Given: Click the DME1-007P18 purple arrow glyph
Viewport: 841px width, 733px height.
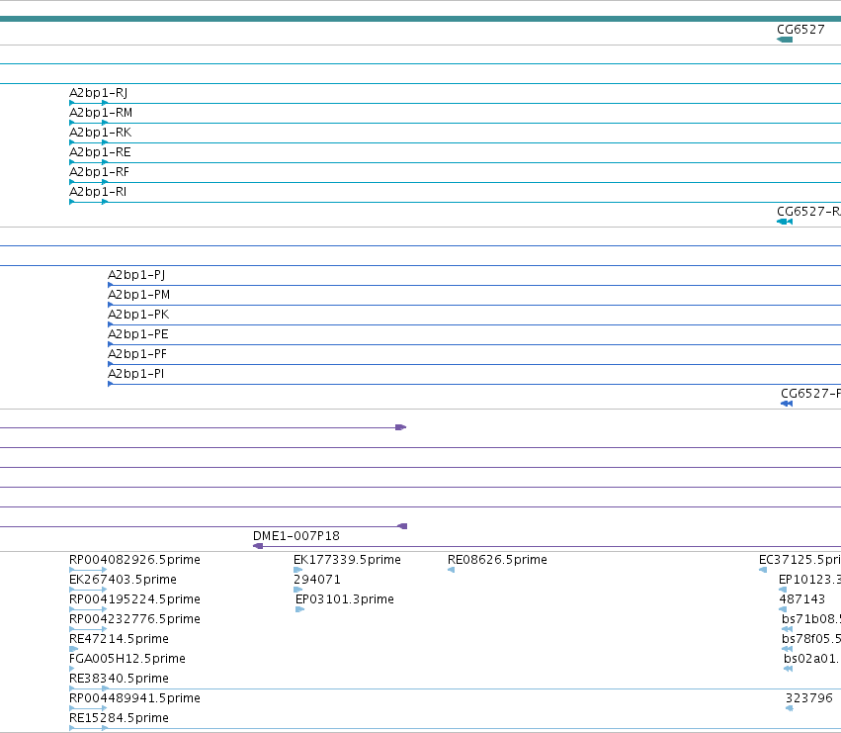Looking at the screenshot, I should 258,546.
